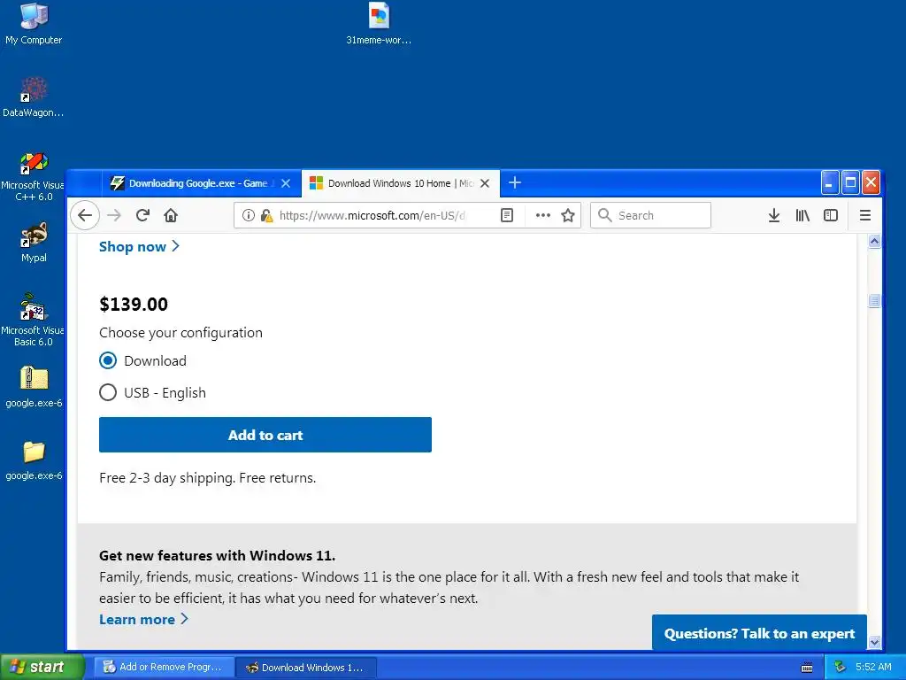Image resolution: width=906 pixels, height=680 pixels.
Task: Select Microsoft Visual Basic 6.0 icon
Action: [34, 320]
